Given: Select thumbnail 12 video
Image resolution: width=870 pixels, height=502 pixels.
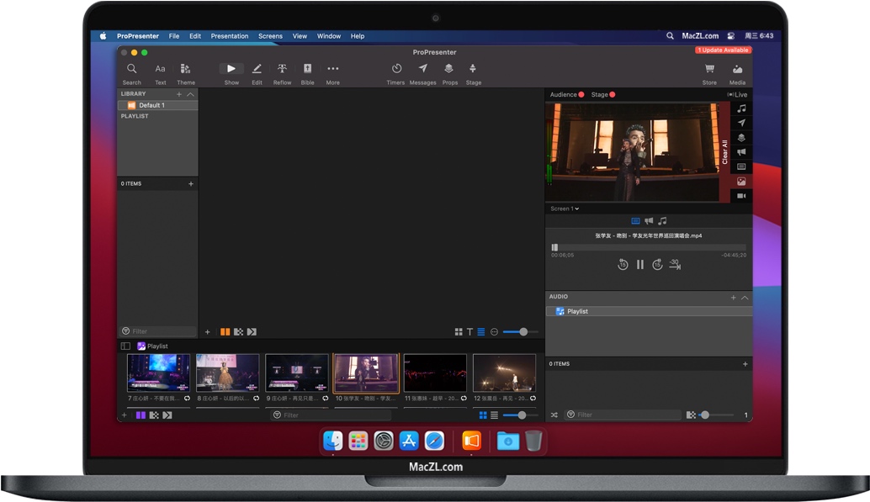Looking at the screenshot, I should (504, 373).
